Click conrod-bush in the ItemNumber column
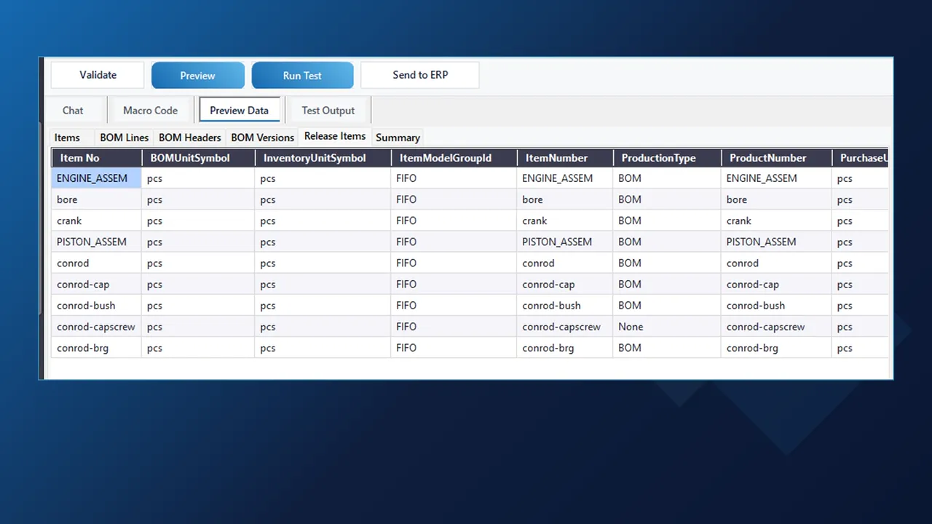 tap(565, 305)
